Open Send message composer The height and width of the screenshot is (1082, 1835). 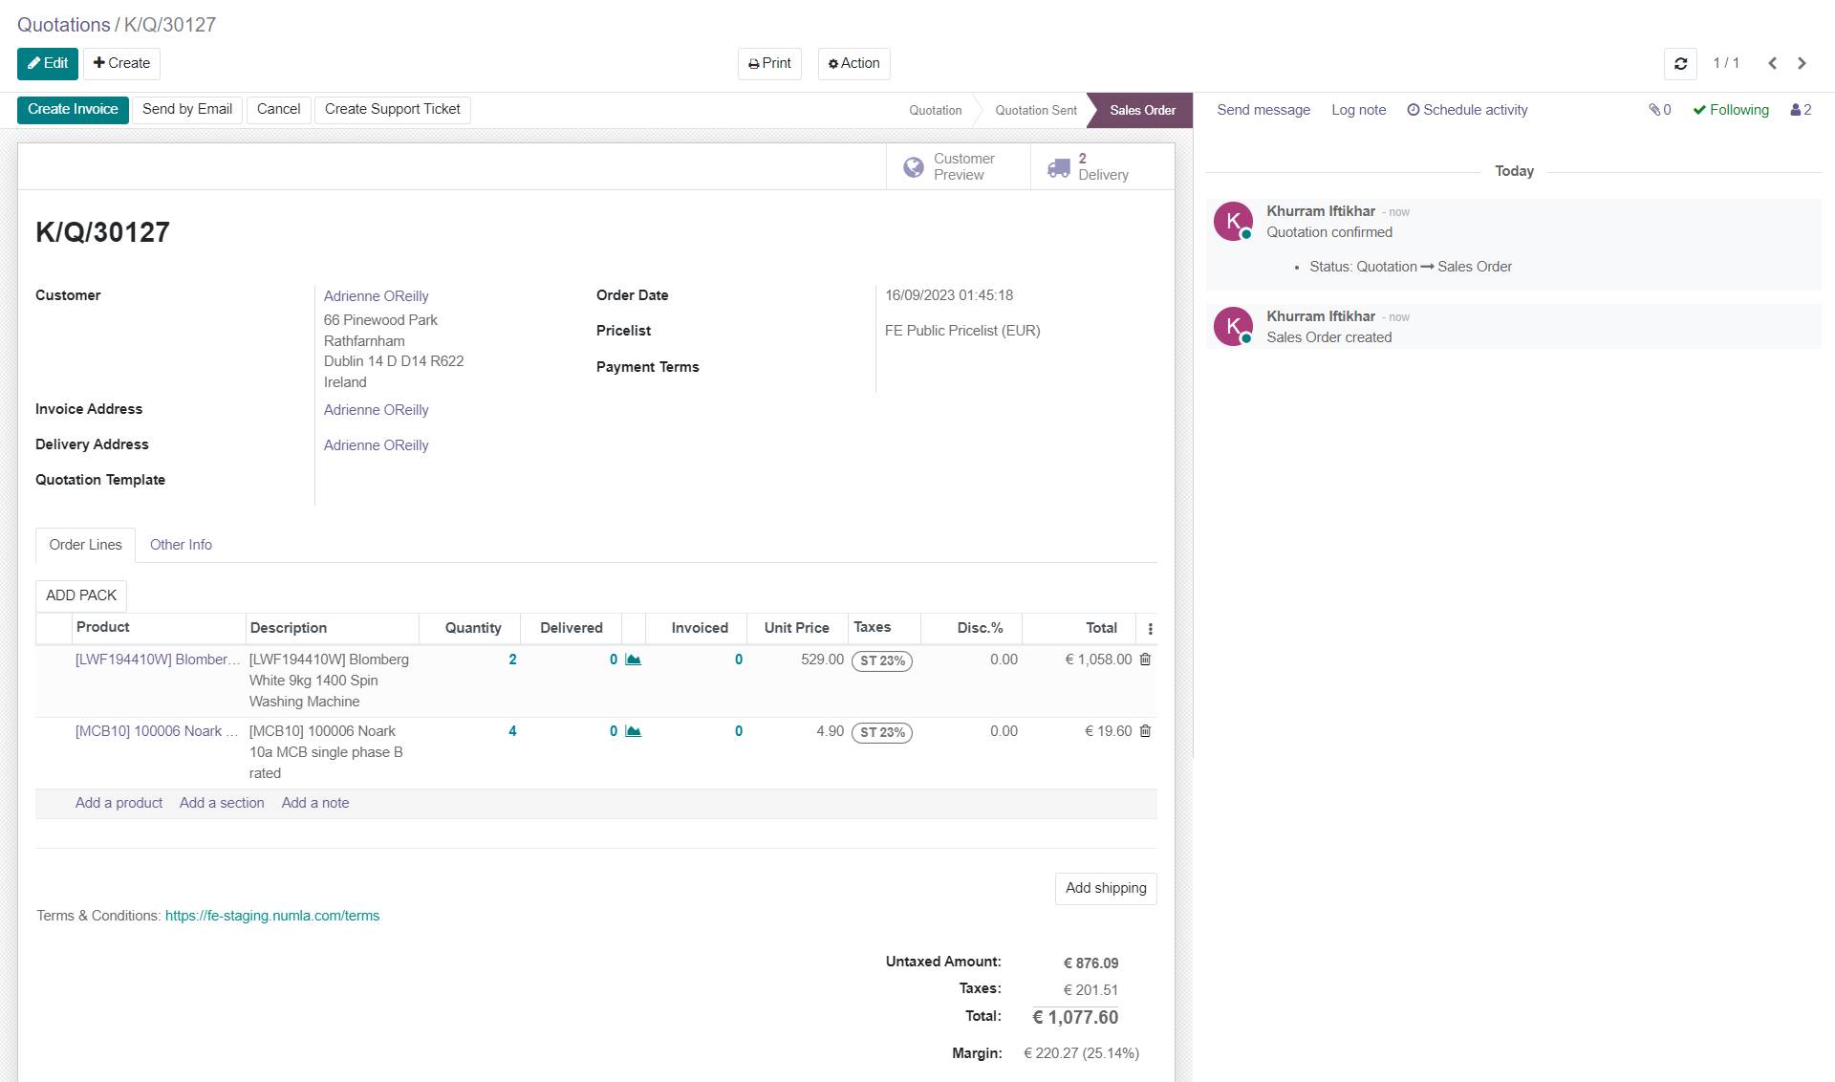coord(1263,110)
